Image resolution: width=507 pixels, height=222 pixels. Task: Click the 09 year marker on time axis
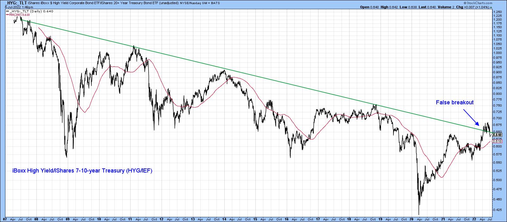click(x=67, y=219)
